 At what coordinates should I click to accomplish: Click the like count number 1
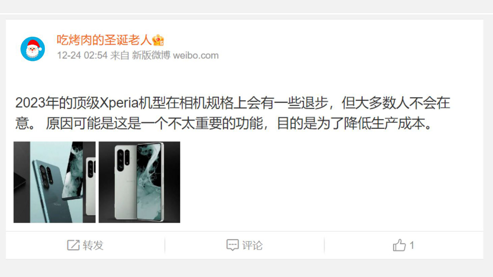tap(412, 245)
